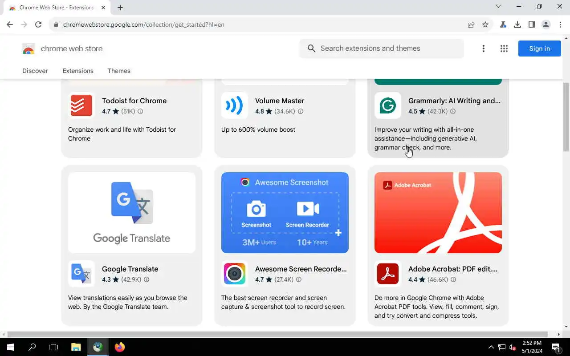Reload the page with the refresh icon

coord(38,24)
